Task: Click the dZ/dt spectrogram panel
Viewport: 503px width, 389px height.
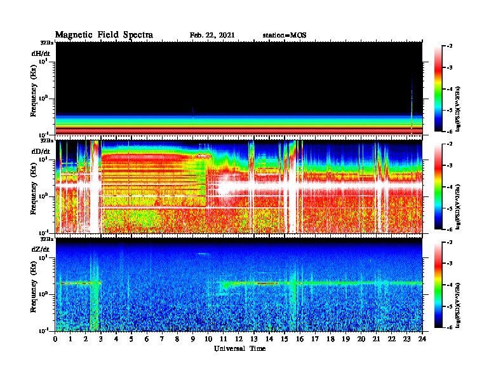Action: pos(239,284)
